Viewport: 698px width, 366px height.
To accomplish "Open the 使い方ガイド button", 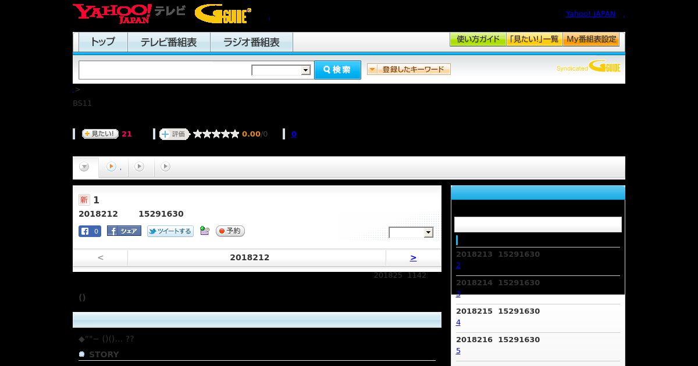I will pos(478,40).
